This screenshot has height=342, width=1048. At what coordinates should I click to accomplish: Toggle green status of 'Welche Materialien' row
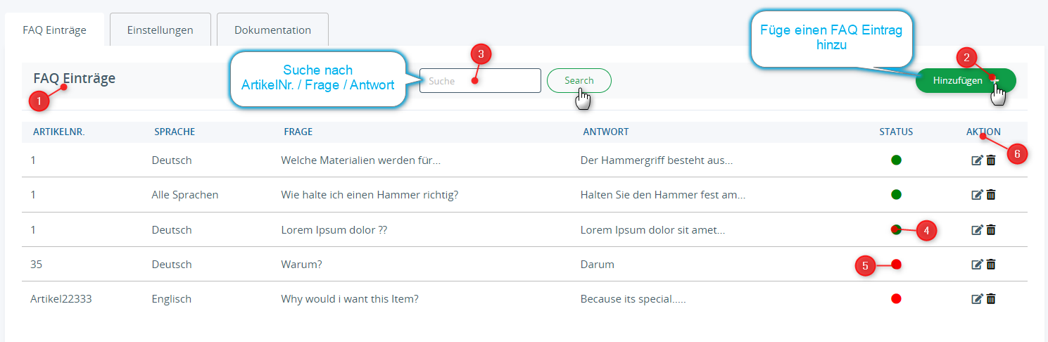tap(896, 160)
